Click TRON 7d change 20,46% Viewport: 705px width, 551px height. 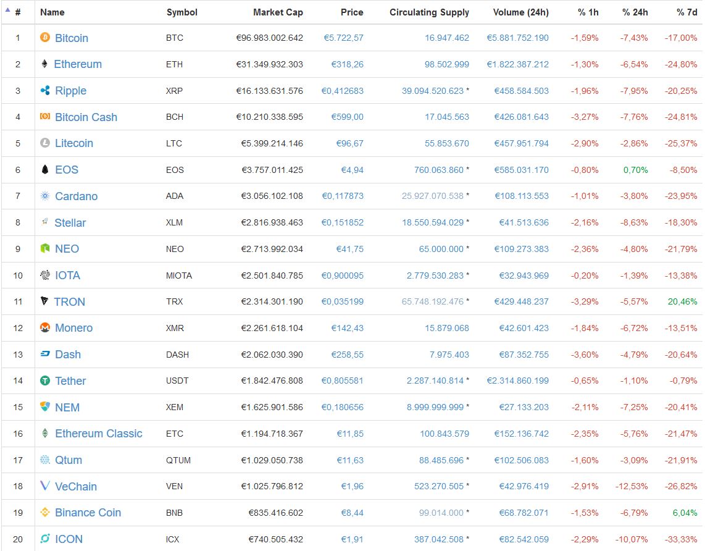[682, 301]
